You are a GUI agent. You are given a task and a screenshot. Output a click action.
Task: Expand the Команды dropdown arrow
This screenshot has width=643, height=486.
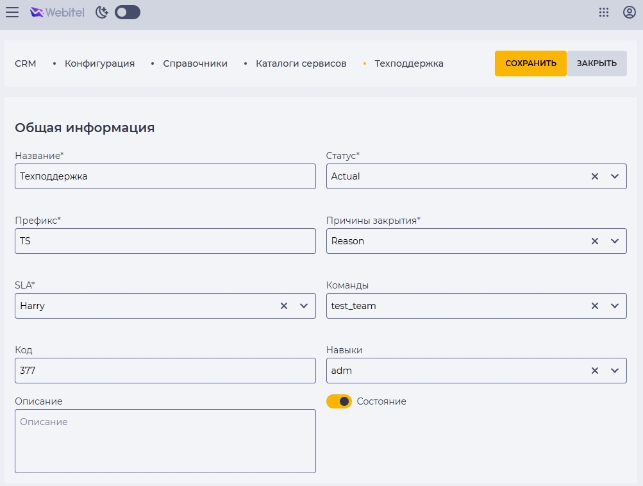[615, 306]
